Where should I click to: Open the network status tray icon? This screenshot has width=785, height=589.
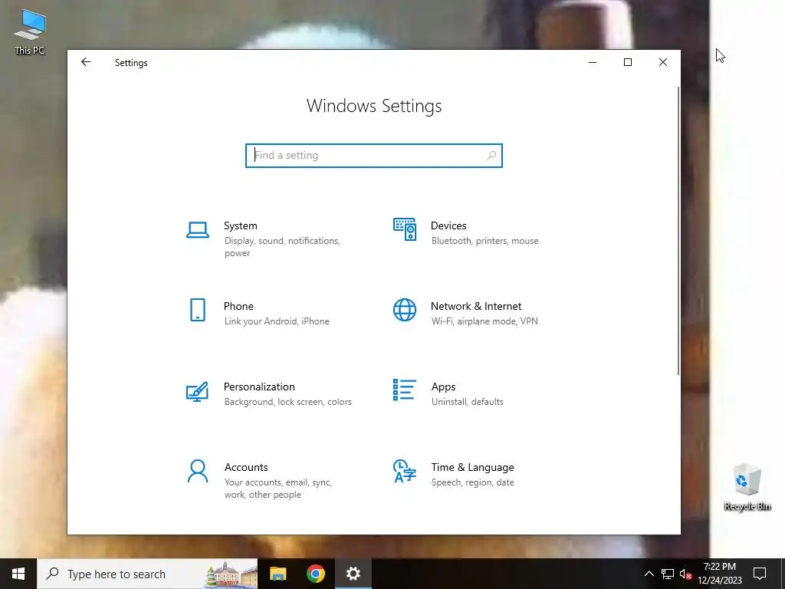(668, 574)
